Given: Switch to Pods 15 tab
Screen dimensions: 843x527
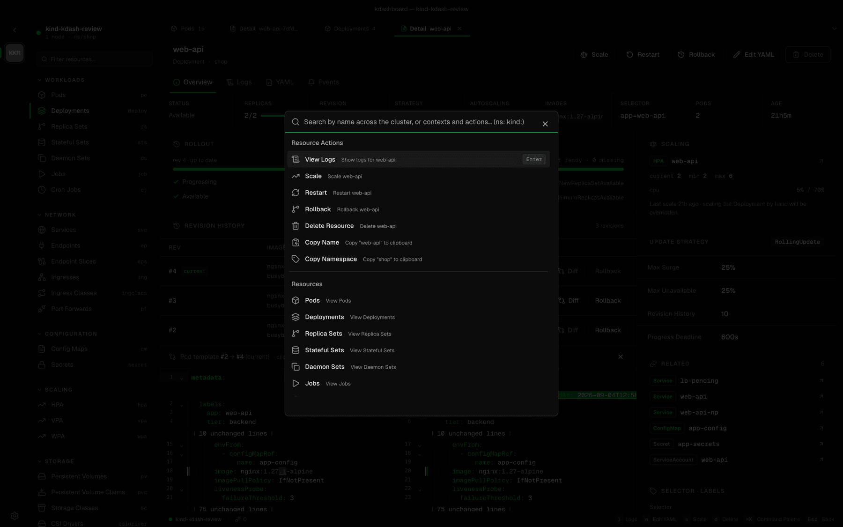Looking at the screenshot, I should point(188,29).
